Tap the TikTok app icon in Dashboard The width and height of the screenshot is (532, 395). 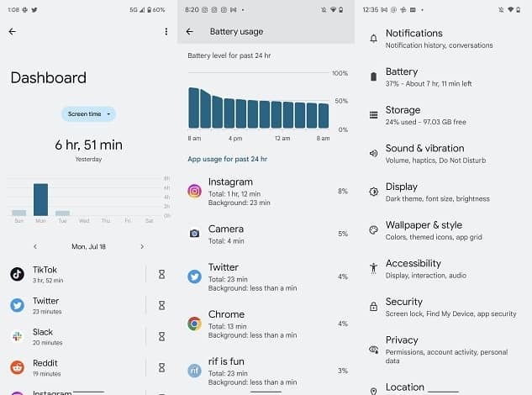point(17,274)
